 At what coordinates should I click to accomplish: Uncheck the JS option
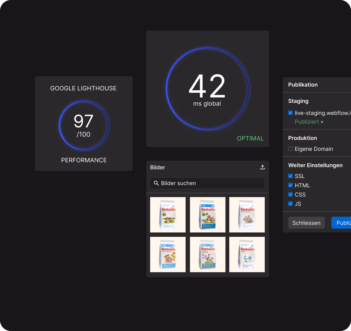(x=290, y=204)
